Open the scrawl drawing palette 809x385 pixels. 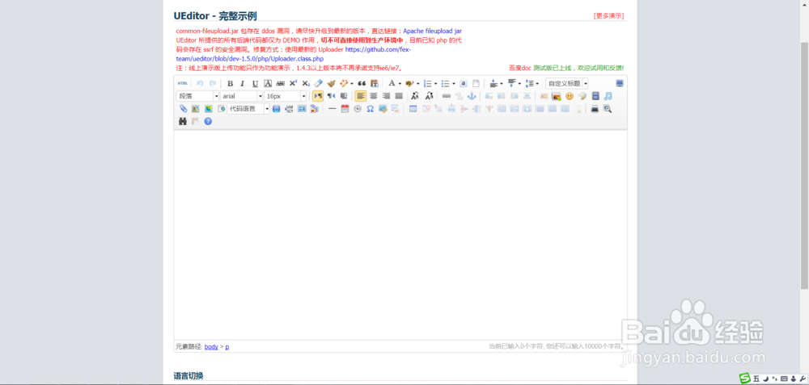(x=582, y=96)
